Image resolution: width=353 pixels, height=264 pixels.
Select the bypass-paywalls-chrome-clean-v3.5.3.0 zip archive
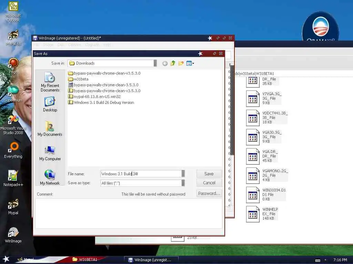104,91
